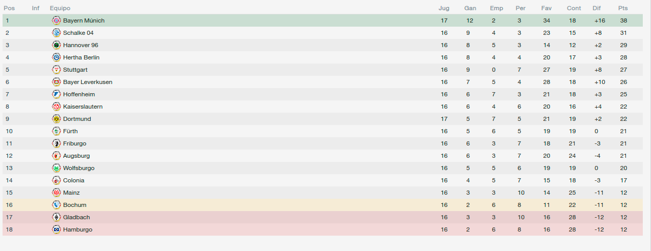Open Kaiserslautern team name link
Screen dimensions: 651x251
[83, 107]
